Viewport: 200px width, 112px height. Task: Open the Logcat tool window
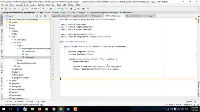(x=40, y=102)
